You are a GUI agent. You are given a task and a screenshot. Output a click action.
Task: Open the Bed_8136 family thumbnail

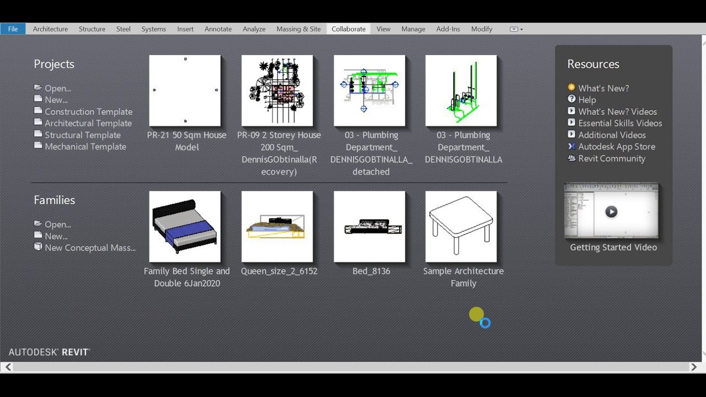point(369,227)
